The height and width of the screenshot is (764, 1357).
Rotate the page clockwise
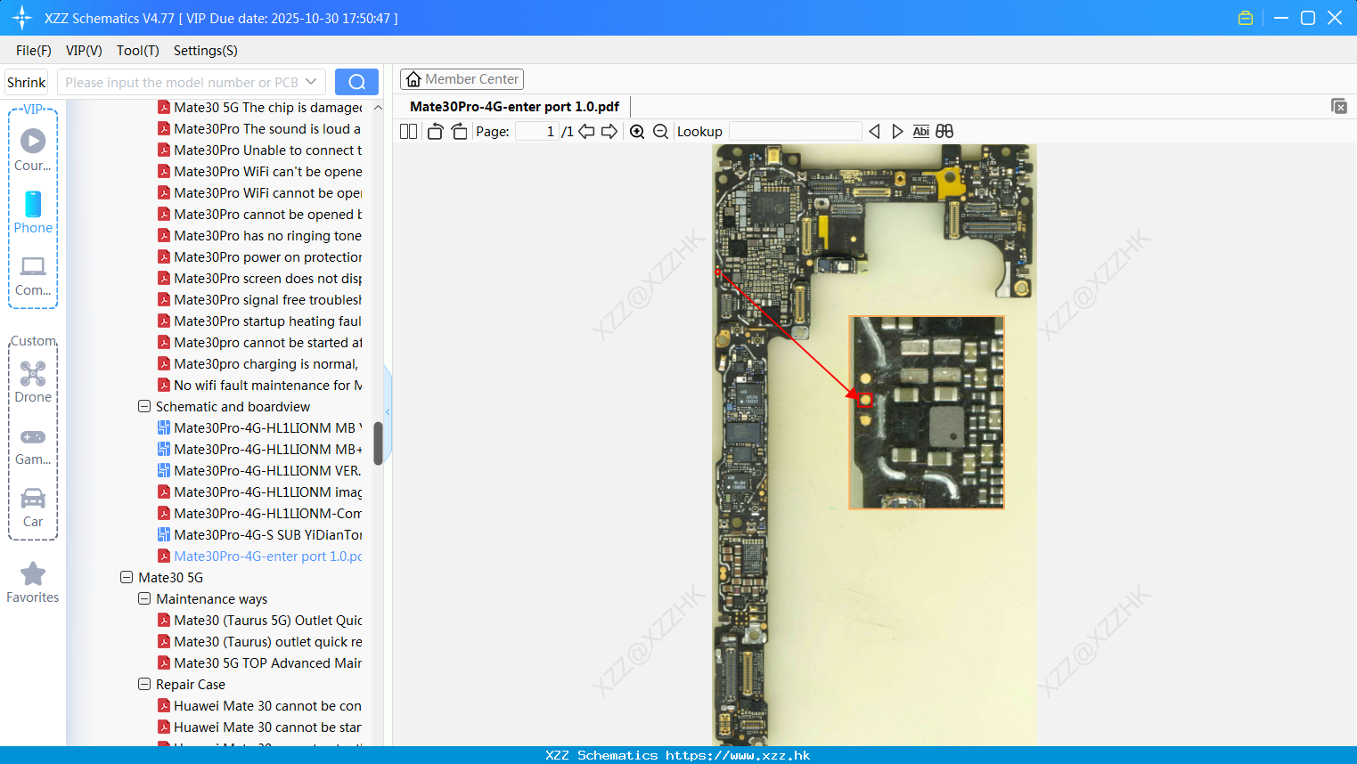coord(459,132)
